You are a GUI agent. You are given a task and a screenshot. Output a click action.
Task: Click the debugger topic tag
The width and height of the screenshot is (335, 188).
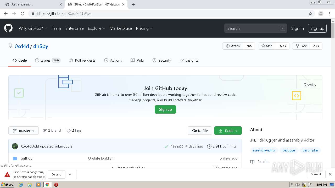coord(289,150)
